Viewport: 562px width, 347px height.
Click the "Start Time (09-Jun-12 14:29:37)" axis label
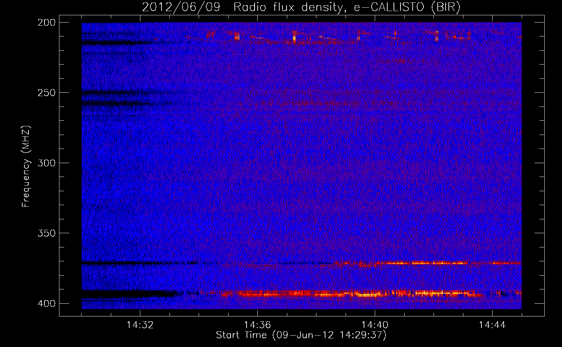coord(301,335)
